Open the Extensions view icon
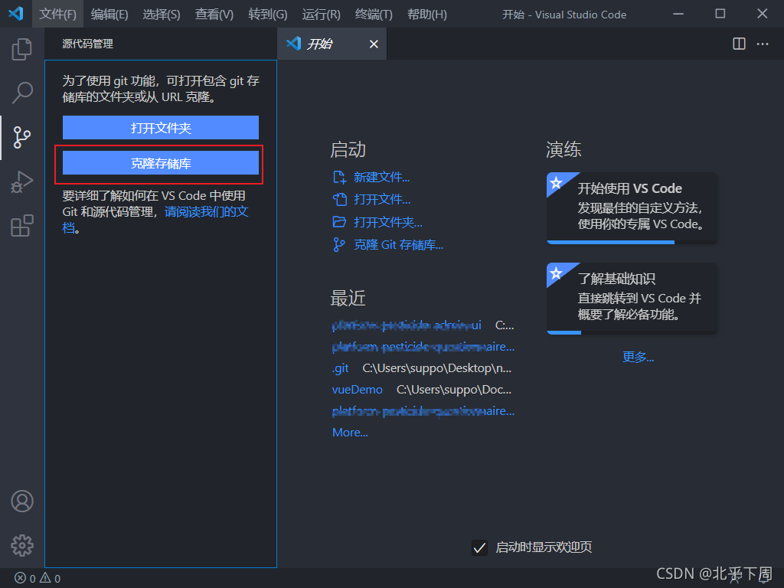The image size is (784, 588). coord(22,226)
